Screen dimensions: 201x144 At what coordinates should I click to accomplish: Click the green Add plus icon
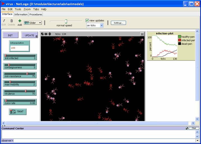(x=20, y=21)
